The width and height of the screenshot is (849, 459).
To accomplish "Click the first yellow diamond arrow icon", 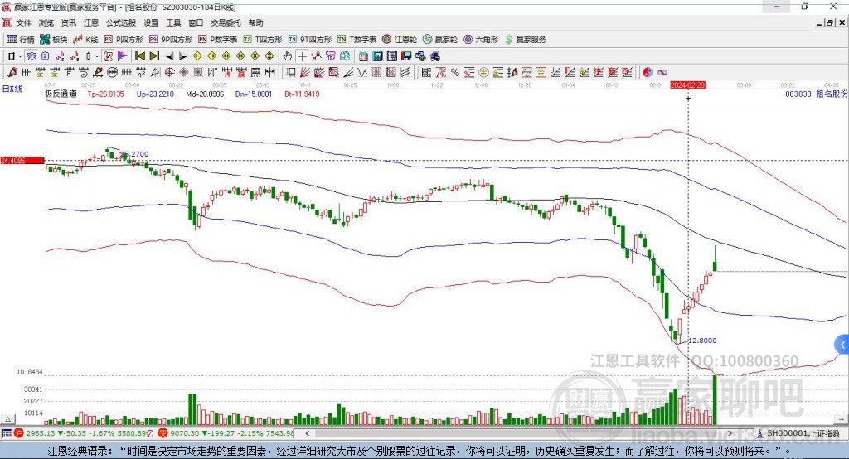I will 197,56.
